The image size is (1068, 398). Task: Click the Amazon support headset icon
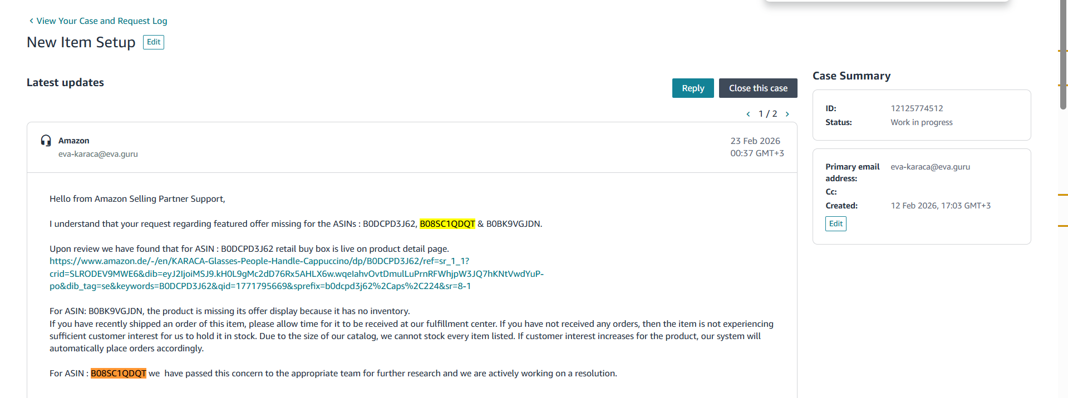46,141
